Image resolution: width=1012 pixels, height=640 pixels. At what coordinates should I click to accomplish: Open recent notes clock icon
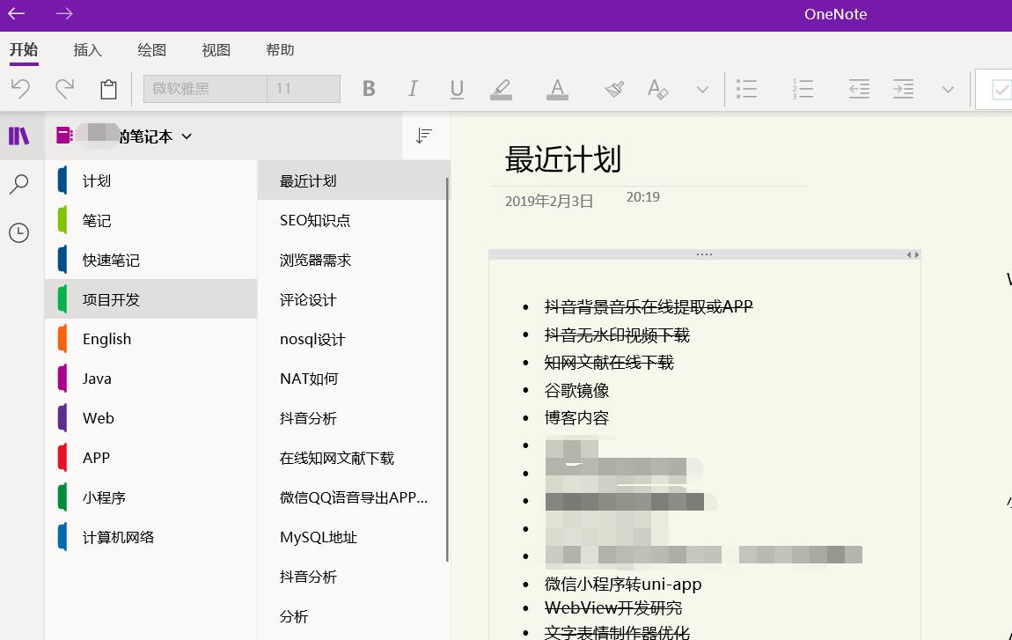coord(18,232)
